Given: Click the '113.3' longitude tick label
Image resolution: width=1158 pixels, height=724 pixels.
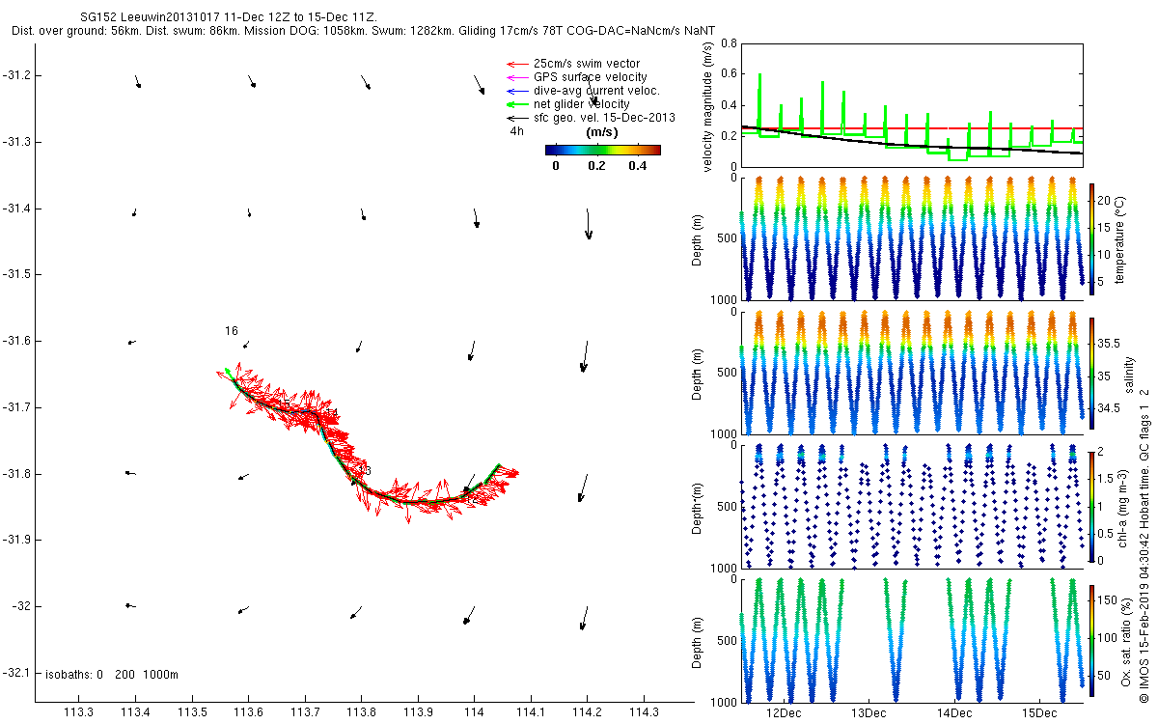Looking at the screenshot, I should pyautogui.click(x=78, y=712).
